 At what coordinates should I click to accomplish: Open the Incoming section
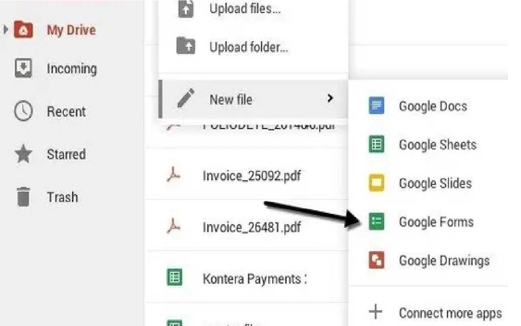[72, 69]
